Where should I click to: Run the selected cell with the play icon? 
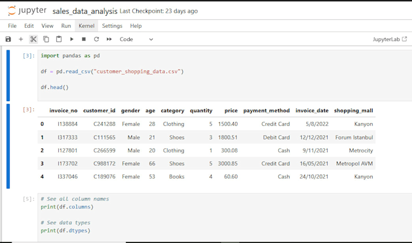tap(71, 39)
